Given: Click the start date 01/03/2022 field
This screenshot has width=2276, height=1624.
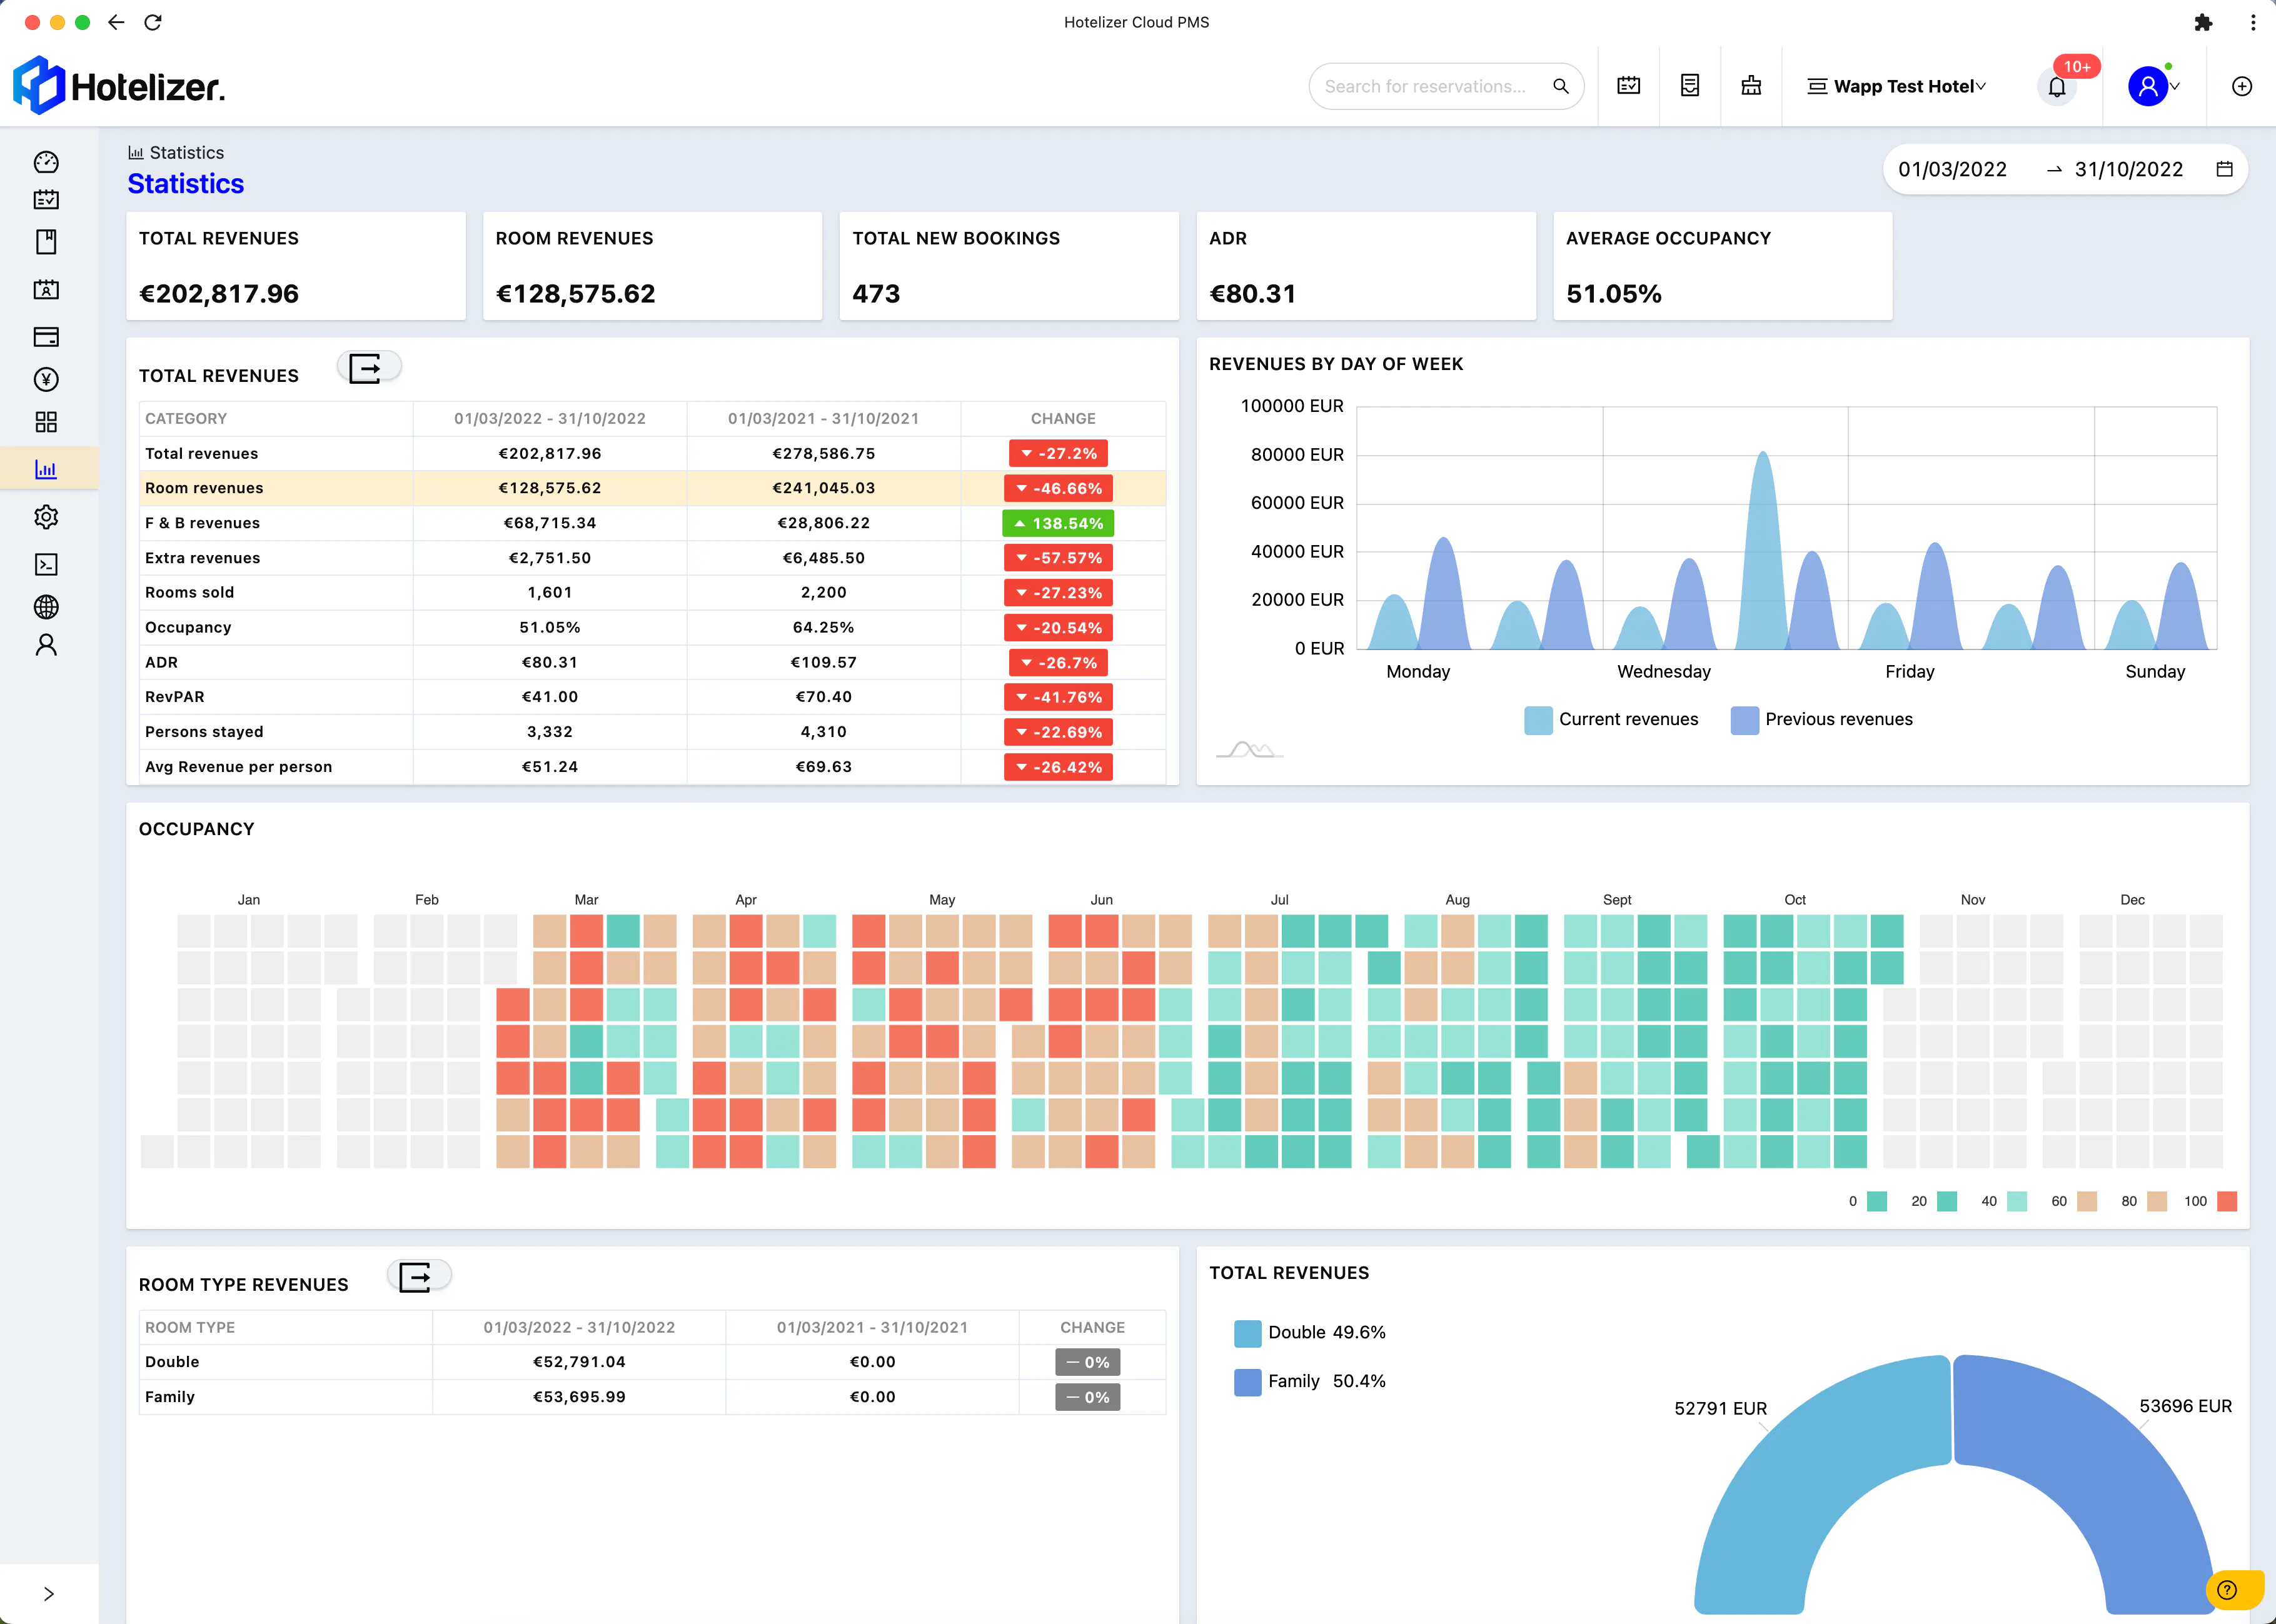Looking at the screenshot, I should 1952,169.
